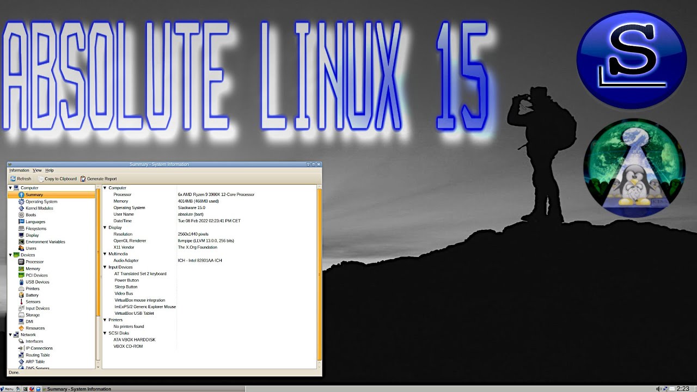Screen dimensions: 697x392
Task: Click the 2:23 taskbar clock
Action: click(683, 389)
